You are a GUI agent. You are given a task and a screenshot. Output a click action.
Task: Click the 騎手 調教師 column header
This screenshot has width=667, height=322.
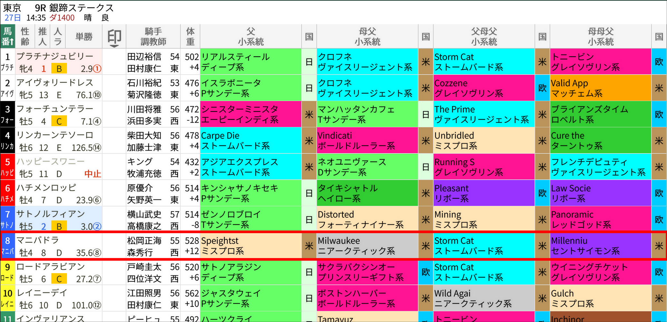(153, 36)
